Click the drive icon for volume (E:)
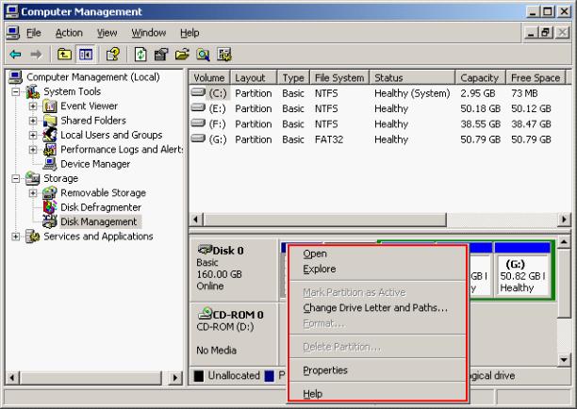This screenshot has width=577, height=409. [198, 107]
